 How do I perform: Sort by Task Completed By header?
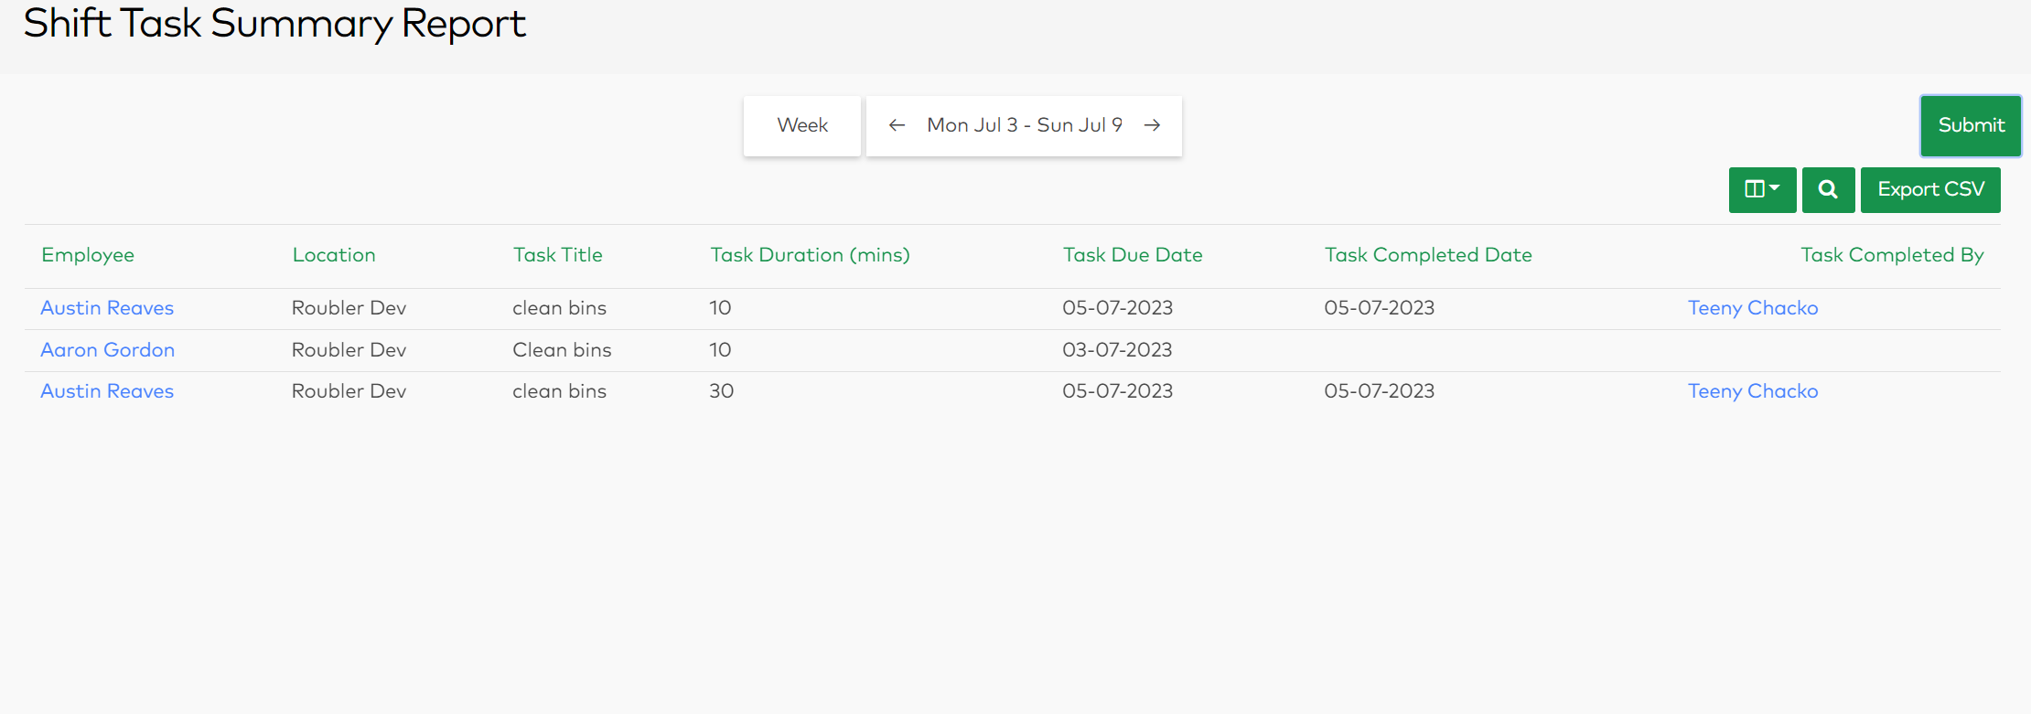coord(1892,255)
